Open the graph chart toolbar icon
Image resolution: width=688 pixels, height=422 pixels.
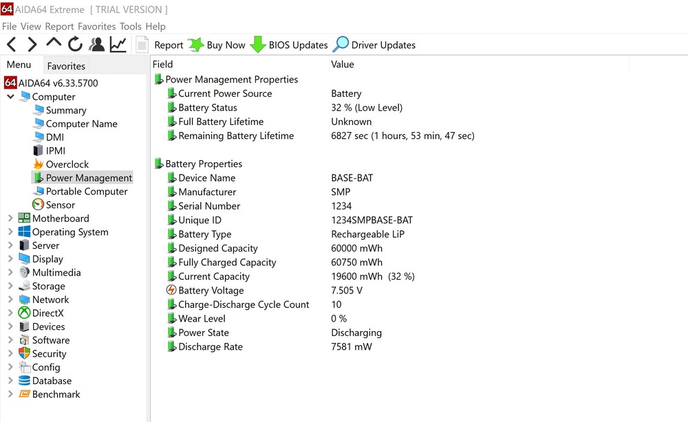click(x=118, y=45)
